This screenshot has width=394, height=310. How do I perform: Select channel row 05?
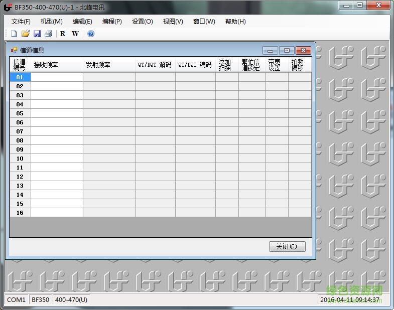click(x=20, y=113)
